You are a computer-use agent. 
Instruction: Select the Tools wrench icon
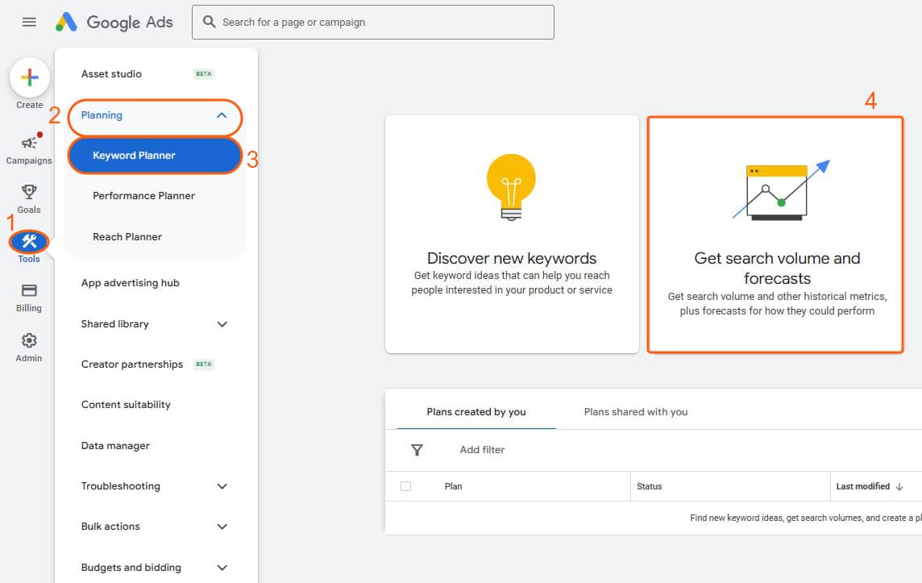point(29,241)
